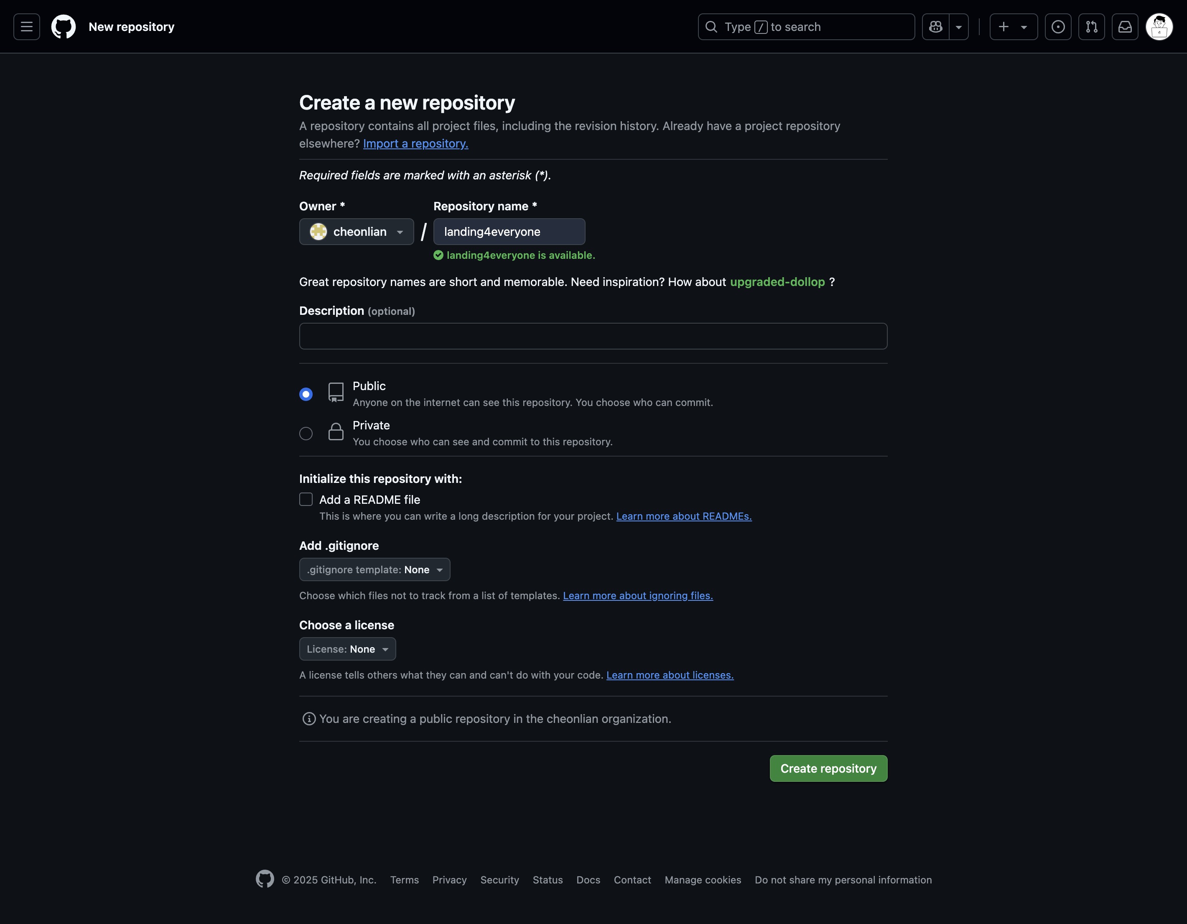
Task: Open the Security footer link
Action: [499, 879]
